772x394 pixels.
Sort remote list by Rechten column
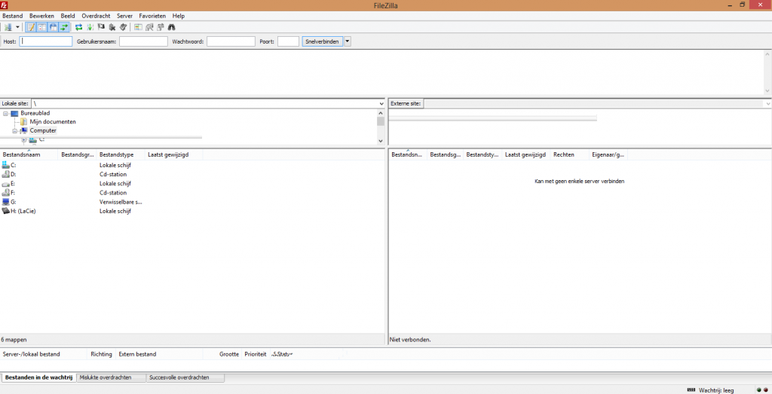pyautogui.click(x=570, y=154)
